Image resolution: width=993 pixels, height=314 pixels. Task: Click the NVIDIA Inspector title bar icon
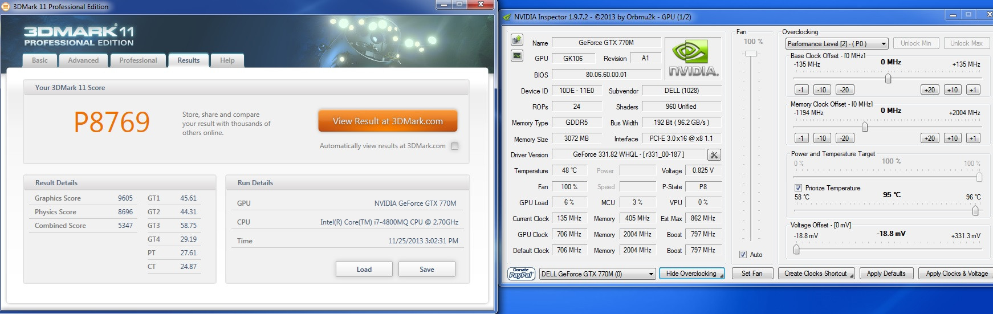click(507, 17)
